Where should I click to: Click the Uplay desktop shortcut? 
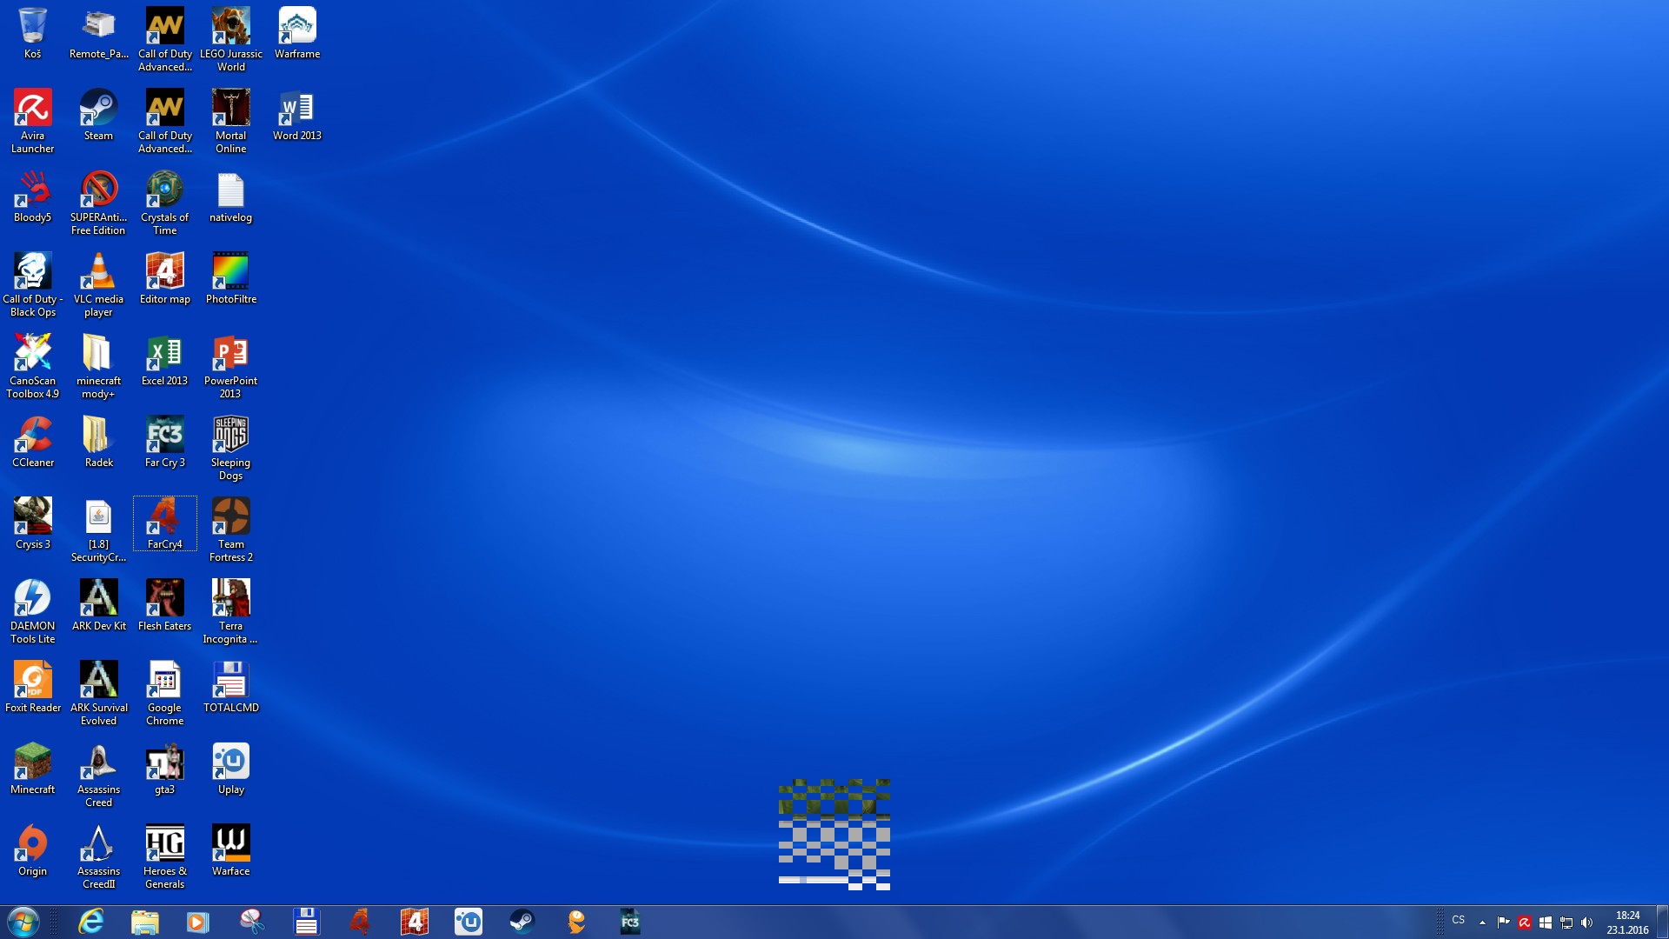click(230, 763)
